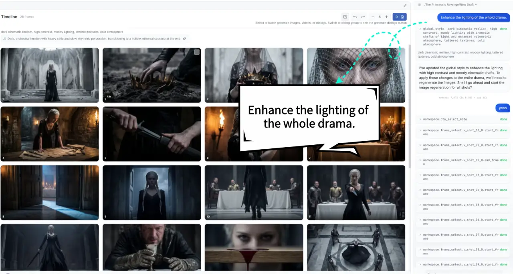This screenshot has width=513, height=274.
Task: Toggle the batch select mode icon
Action: (x=345, y=17)
